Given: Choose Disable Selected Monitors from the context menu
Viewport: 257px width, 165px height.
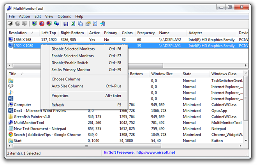Looking at the screenshot, I should [84, 49].
